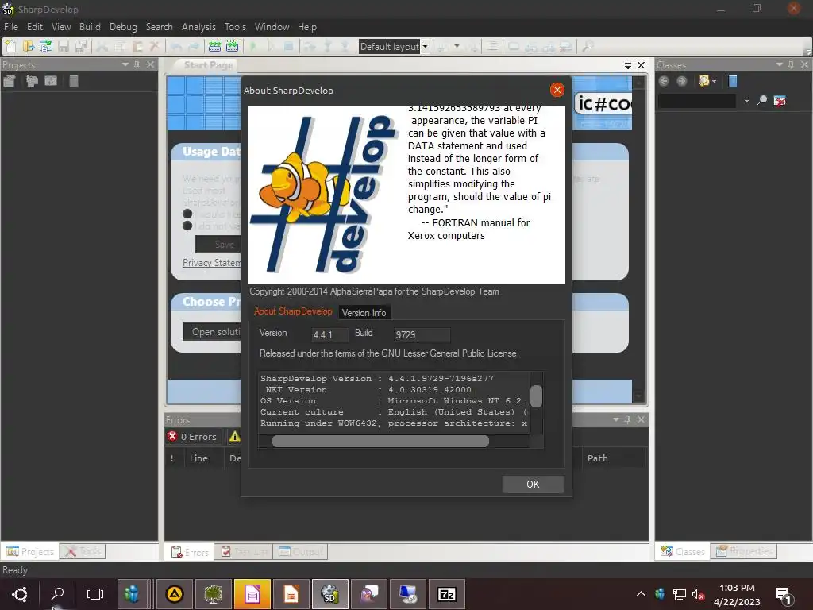Select the first Usage Data radio button
813x610 pixels.
click(187, 214)
